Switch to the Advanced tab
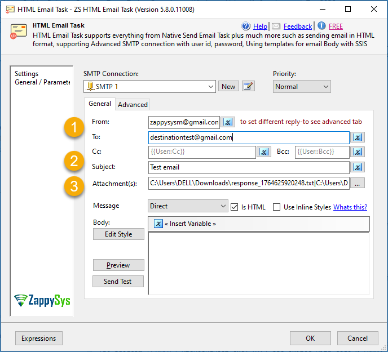The width and height of the screenshot is (388, 352). (x=133, y=104)
